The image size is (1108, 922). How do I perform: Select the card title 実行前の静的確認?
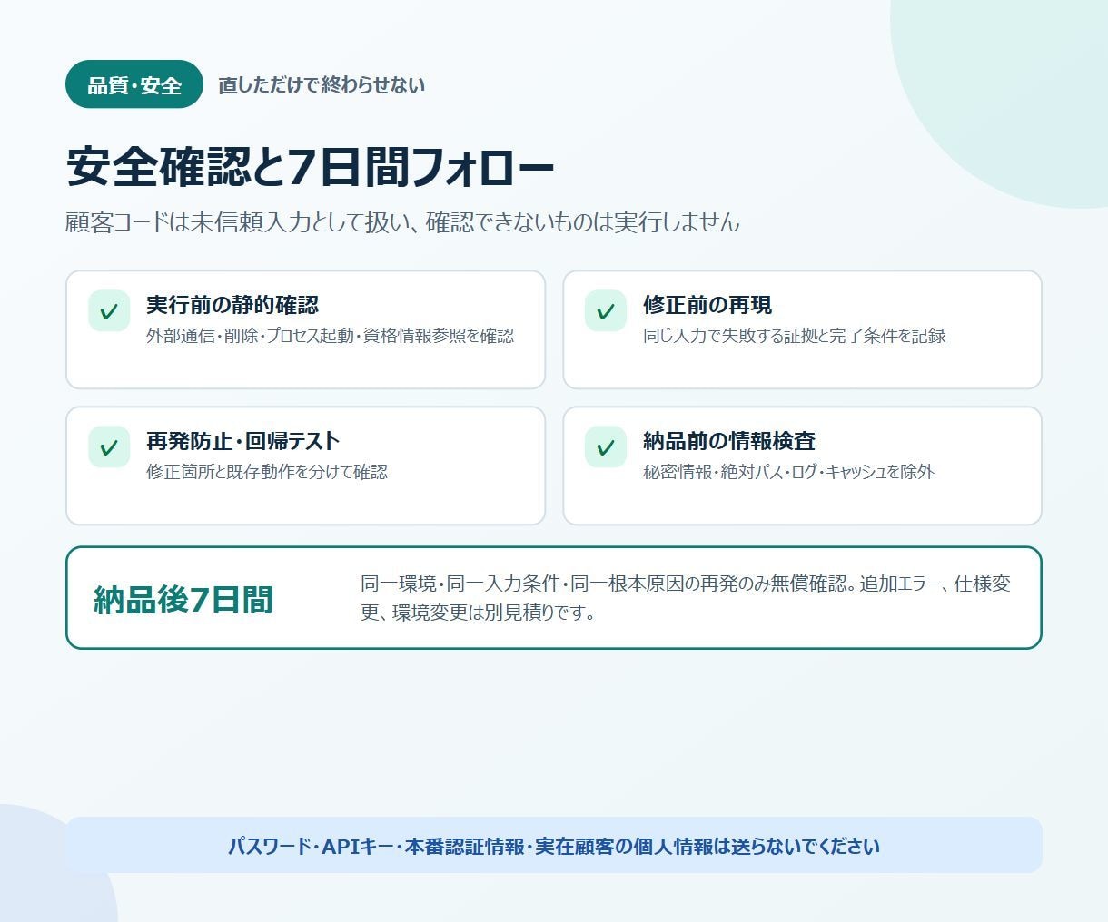tap(232, 305)
